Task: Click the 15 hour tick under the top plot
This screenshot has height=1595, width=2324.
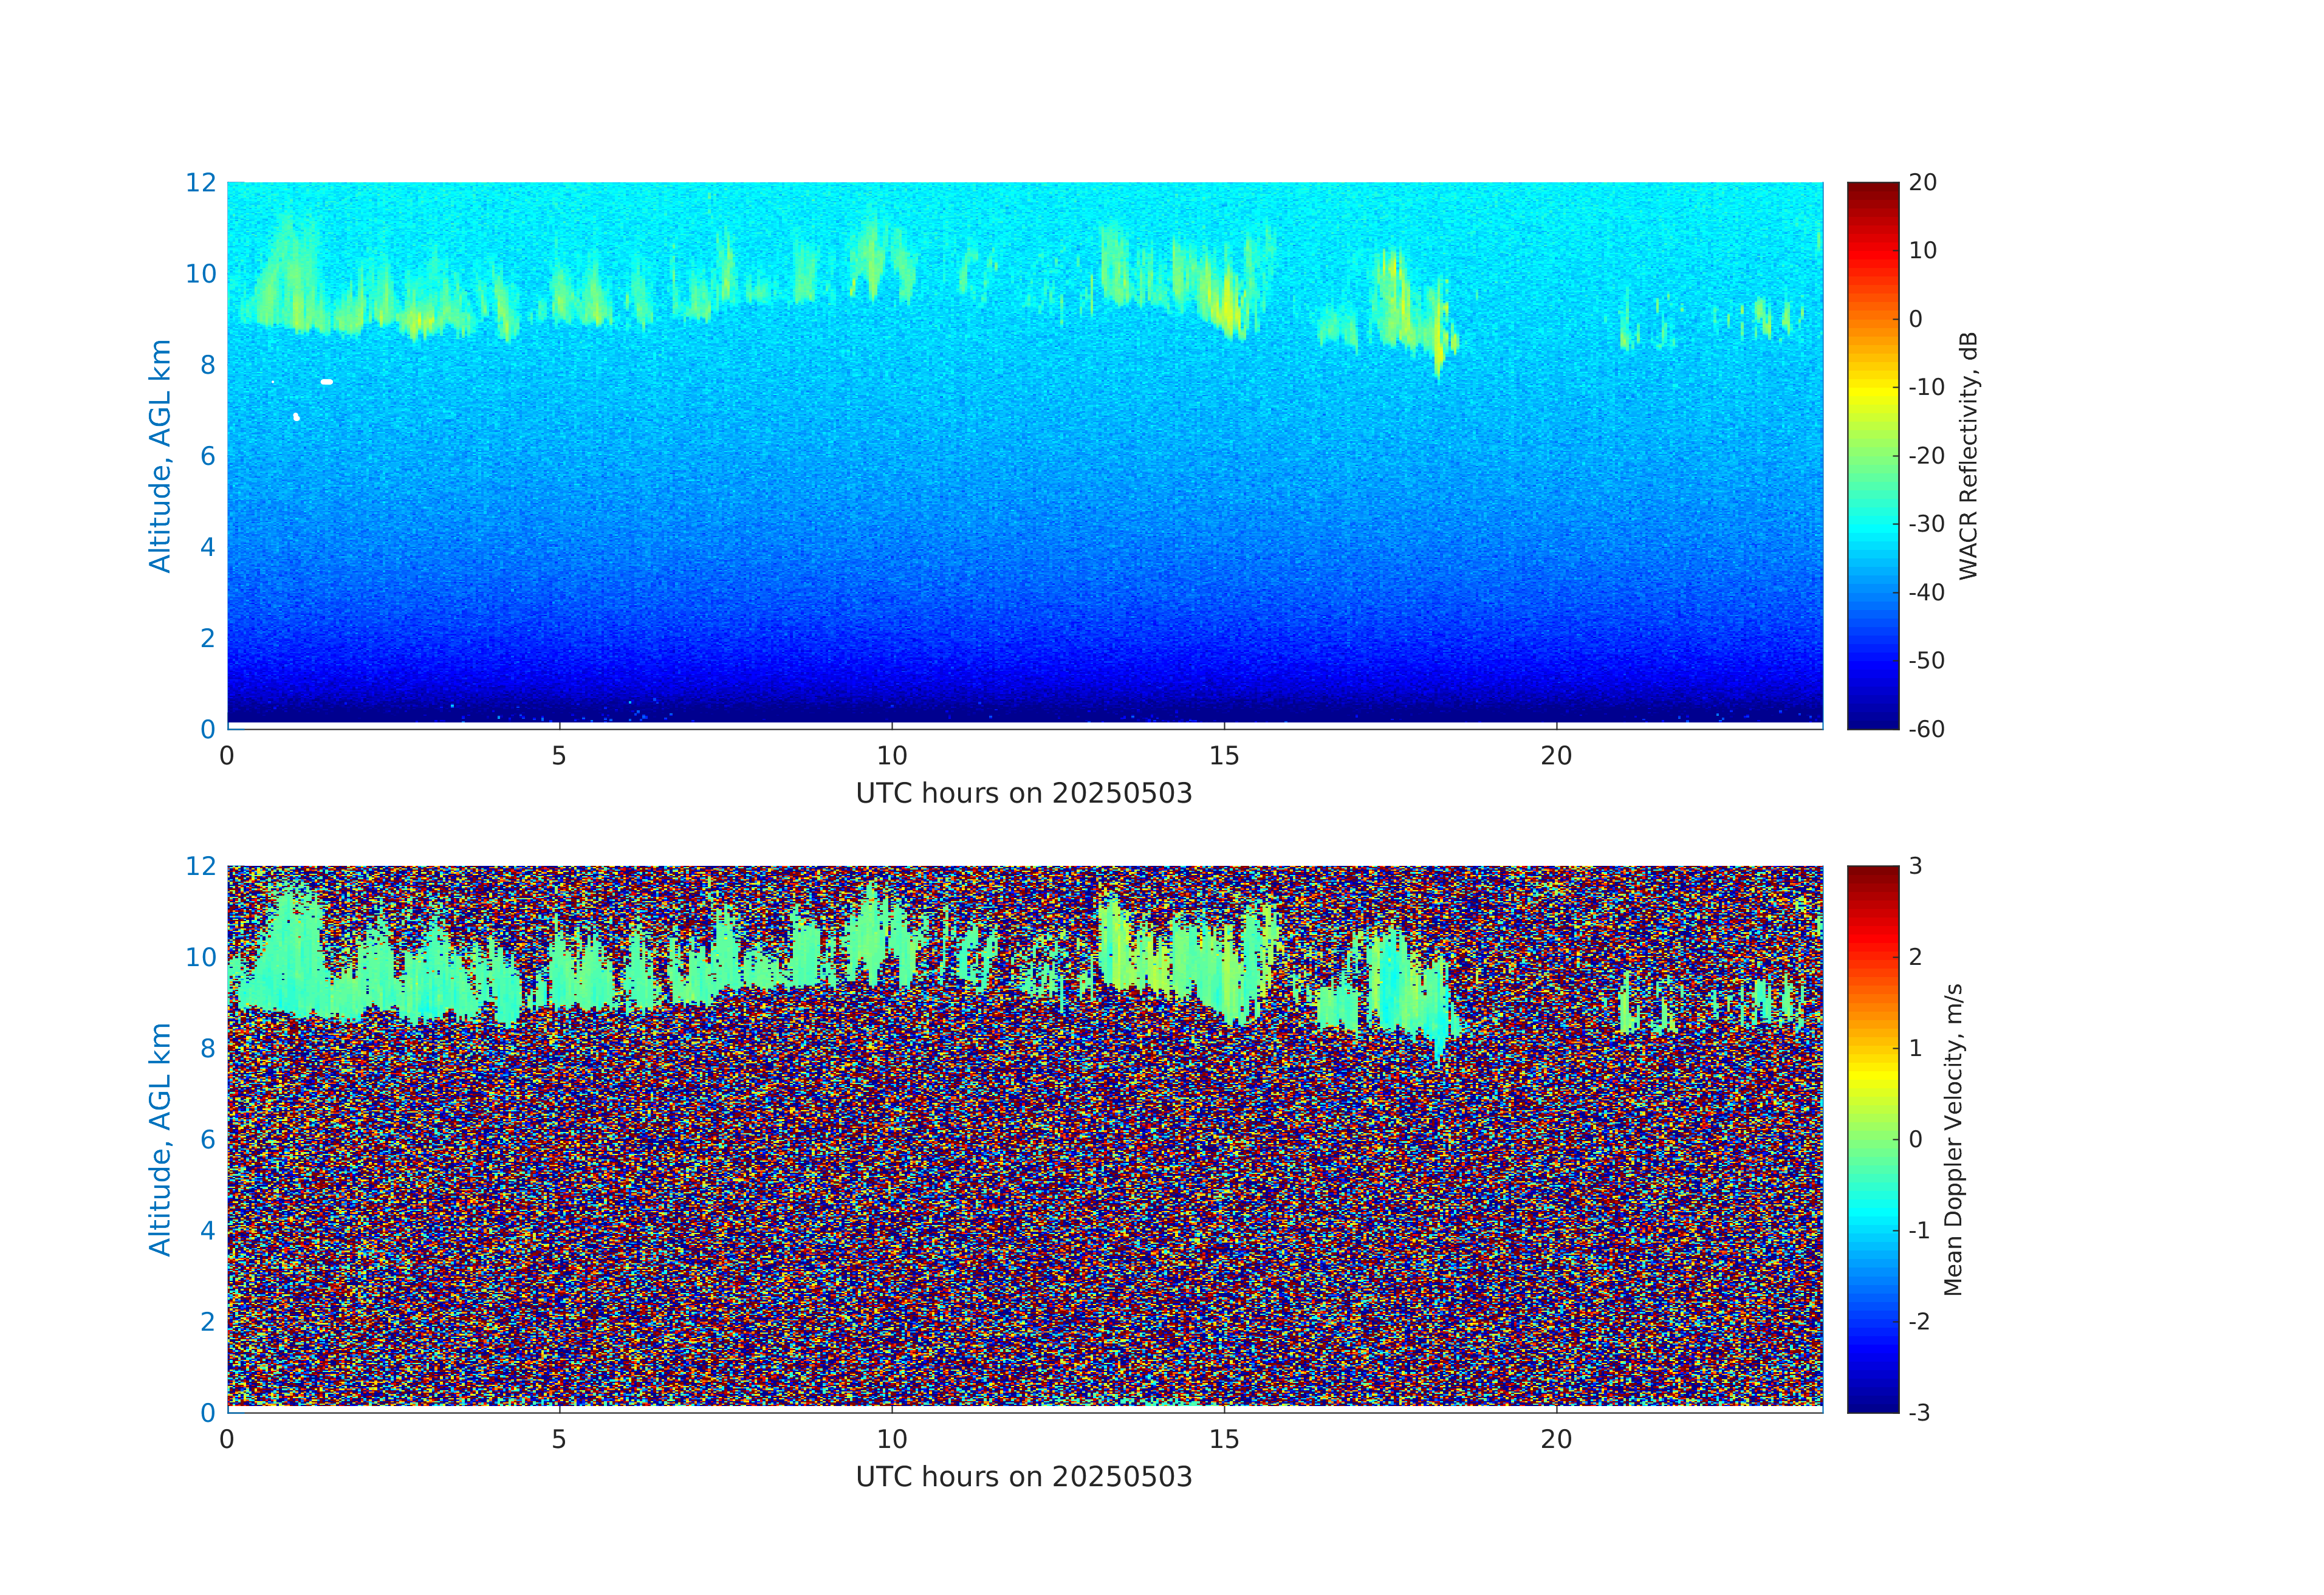Action: click(1224, 756)
